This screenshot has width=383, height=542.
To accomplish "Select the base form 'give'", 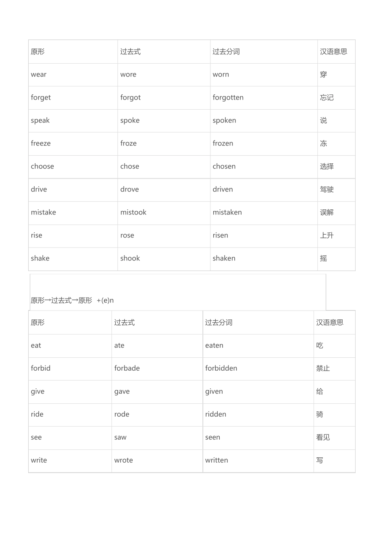I will 37,392.
